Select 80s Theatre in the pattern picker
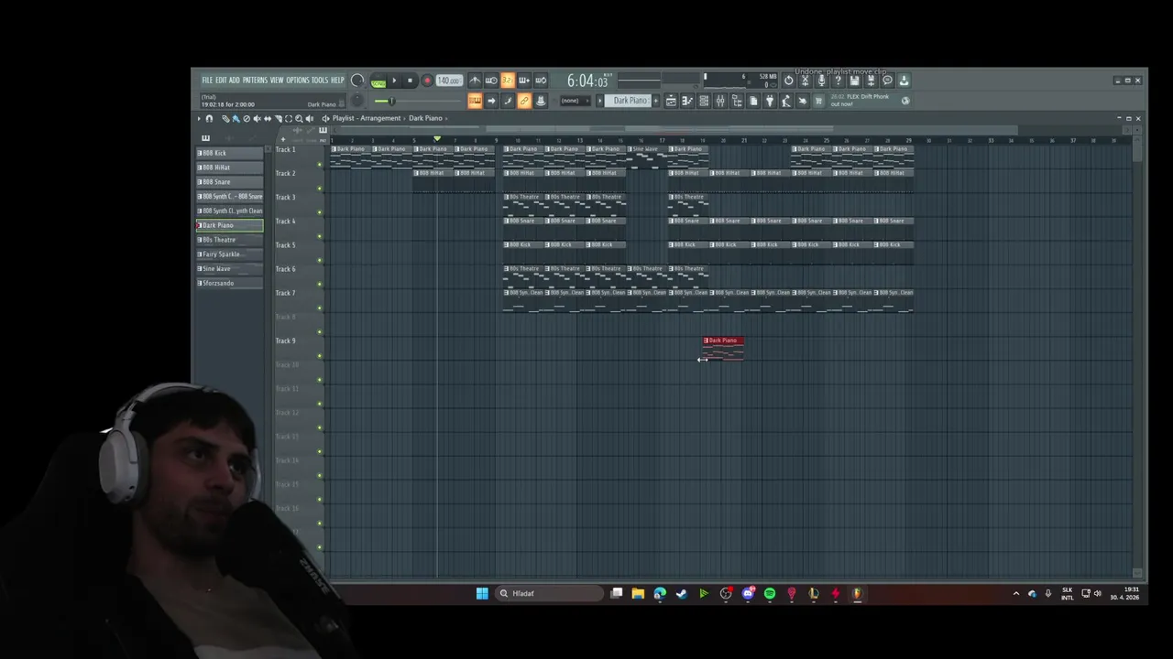Viewport: 1173px width, 659px height. pos(229,240)
